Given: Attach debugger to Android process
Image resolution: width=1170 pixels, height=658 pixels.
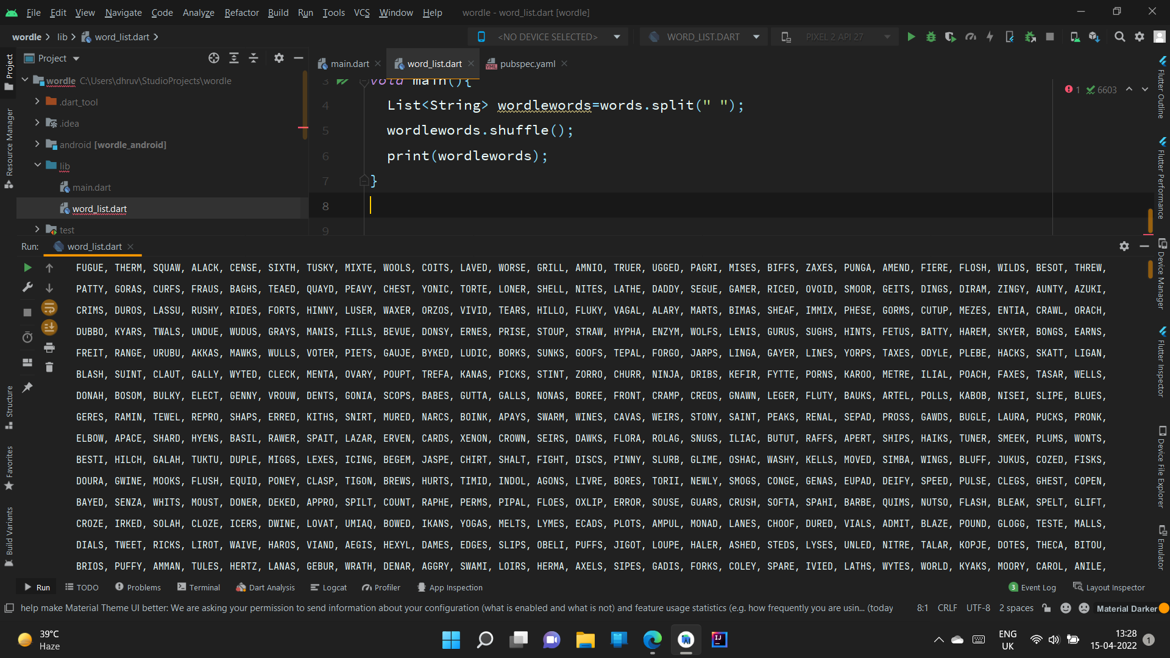Looking at the screenshot, I should 1030,37.
